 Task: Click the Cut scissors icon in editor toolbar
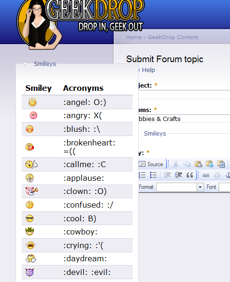tap(175, 164)
